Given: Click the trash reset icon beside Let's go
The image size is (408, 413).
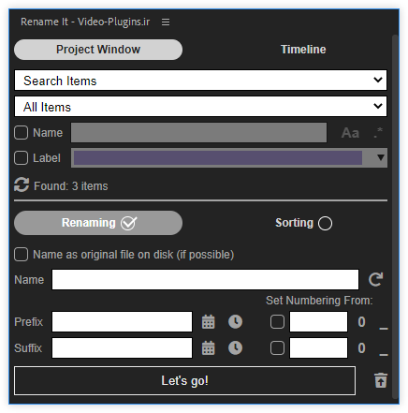Looking at the screenshot, I should click(381, 380).
